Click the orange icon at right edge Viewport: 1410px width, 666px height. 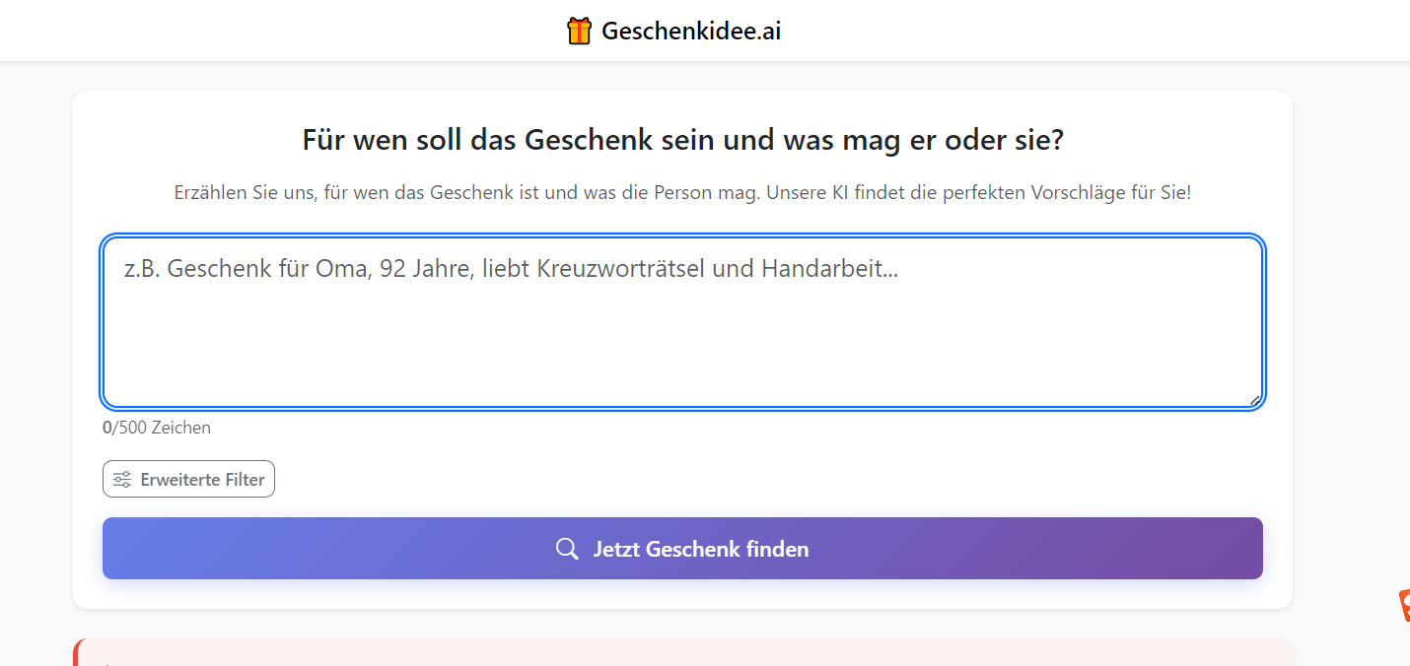[x=1404, y=606]
